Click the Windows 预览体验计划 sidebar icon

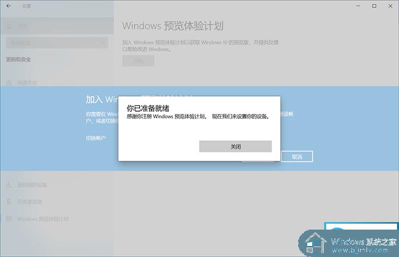click(x=9, y=219)
